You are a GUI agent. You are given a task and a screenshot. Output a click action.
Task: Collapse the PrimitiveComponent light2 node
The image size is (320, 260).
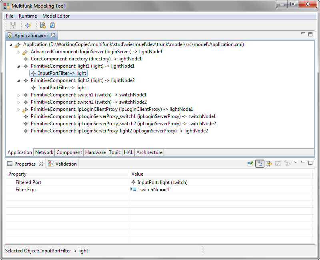coord(18,81)
